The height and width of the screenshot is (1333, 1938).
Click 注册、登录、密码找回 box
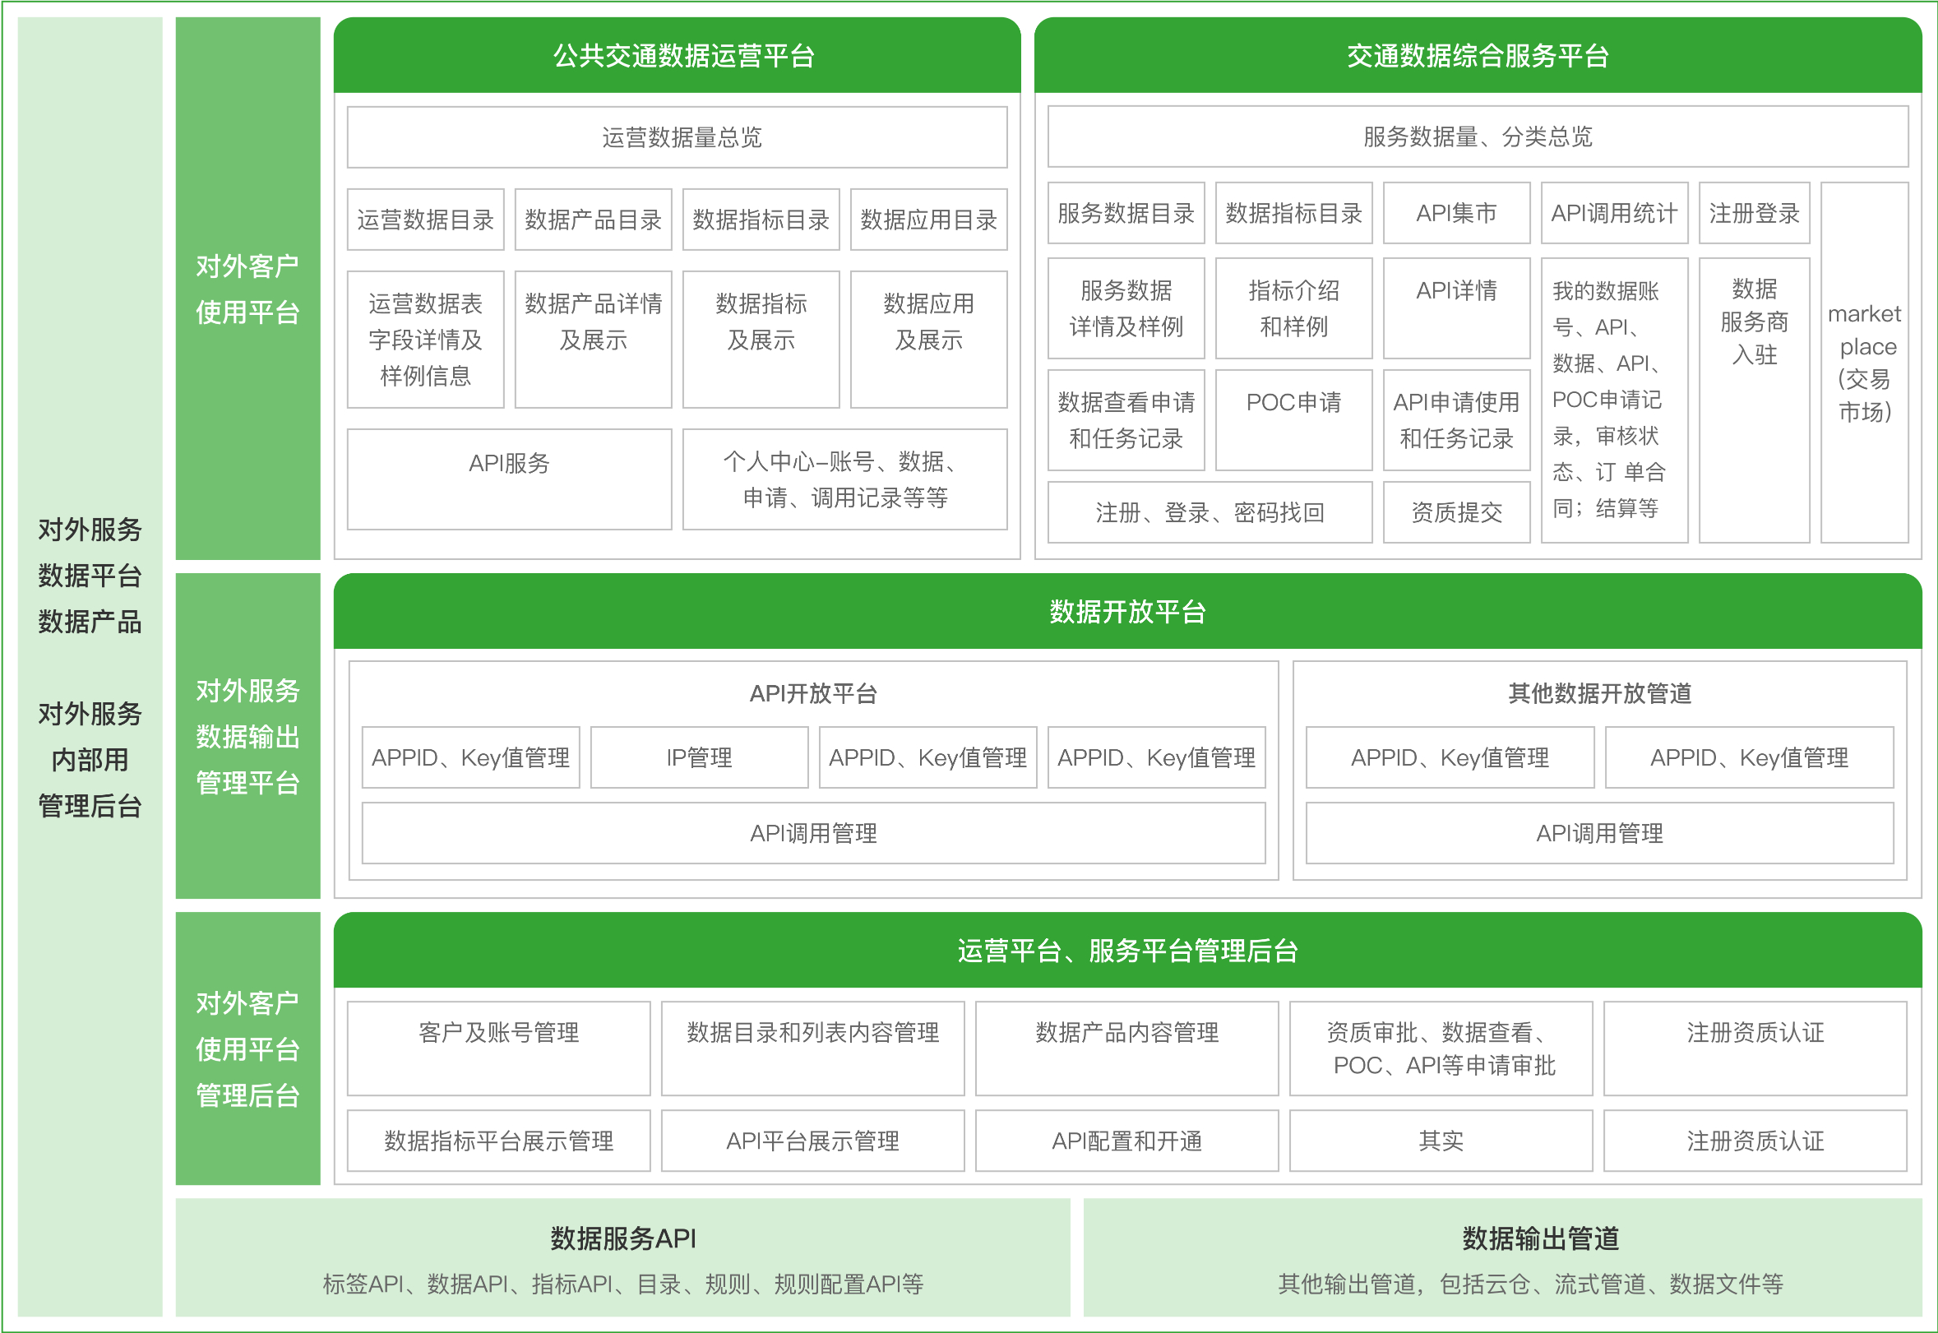[x=1210, y=512]
